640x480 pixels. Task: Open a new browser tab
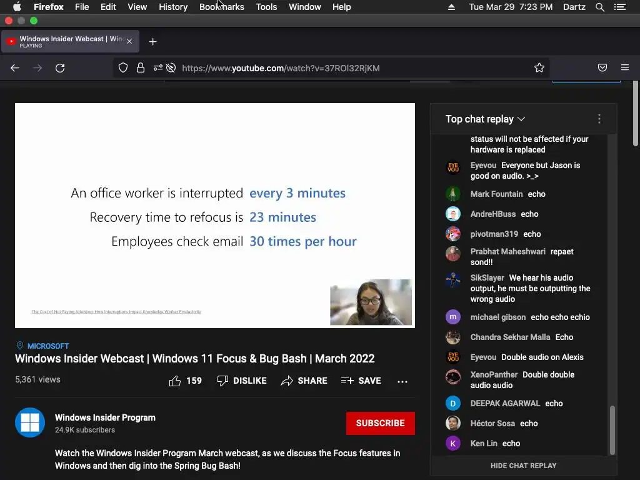(x=152, y=42)
